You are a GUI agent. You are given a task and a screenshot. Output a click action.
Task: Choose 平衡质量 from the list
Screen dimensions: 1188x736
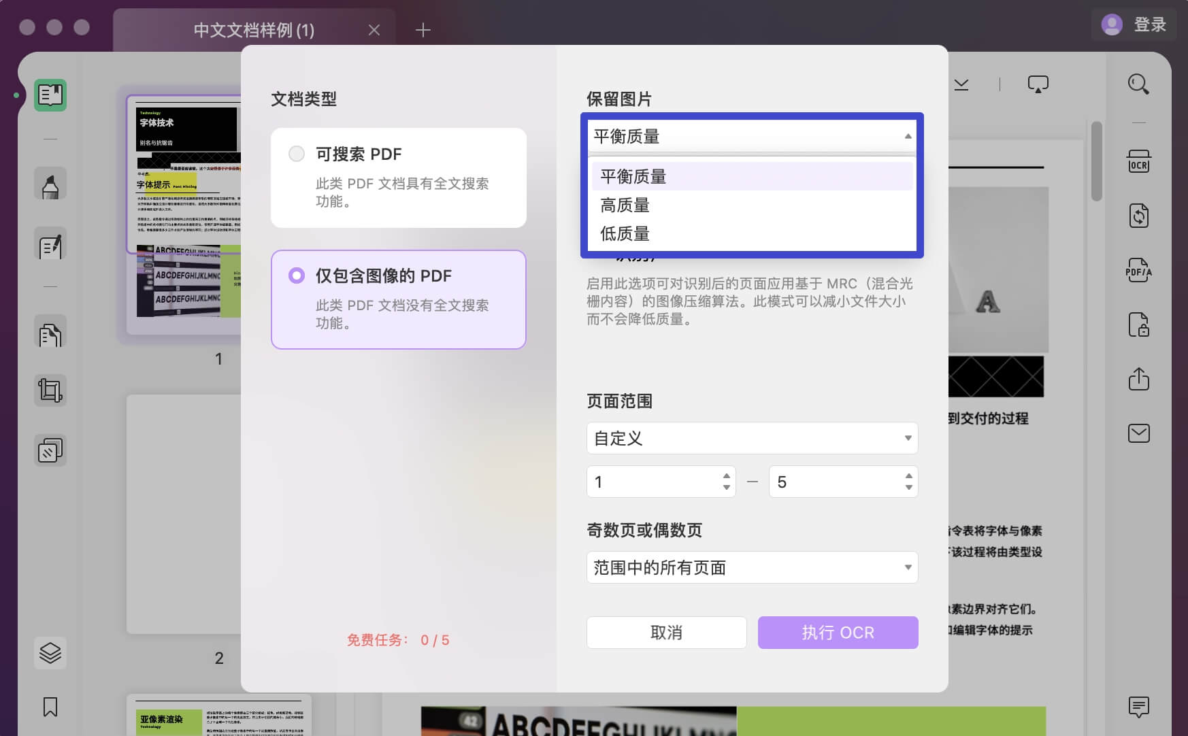click(x=752, y=177)
